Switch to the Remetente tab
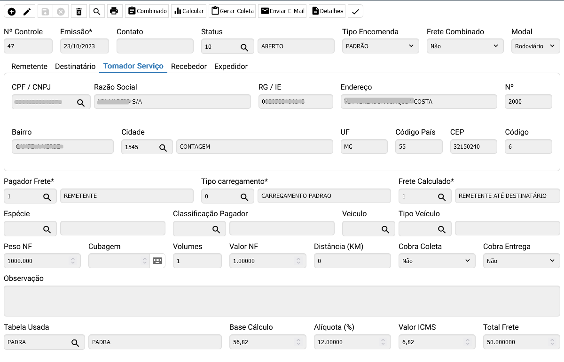This screenshot has width=564, height=362. click(29, 67)
